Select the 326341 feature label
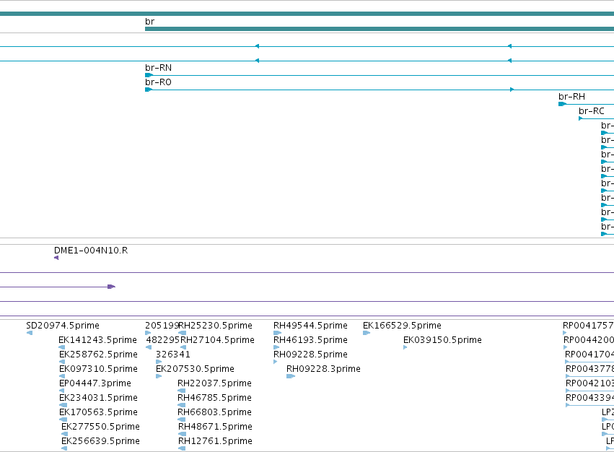Image resolution: width=614 pixels, height=452 pixels. (172, 355)
